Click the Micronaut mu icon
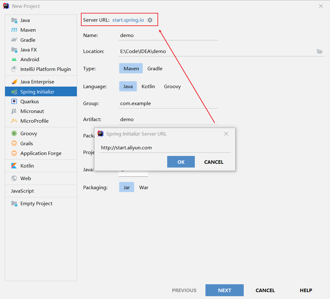Viewport: 330px width, 299px height. pos(14,111)
